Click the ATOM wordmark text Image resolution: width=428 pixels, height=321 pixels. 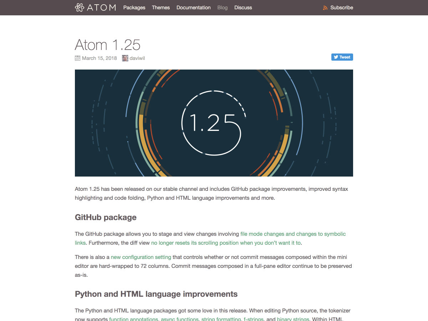point(102,7)
